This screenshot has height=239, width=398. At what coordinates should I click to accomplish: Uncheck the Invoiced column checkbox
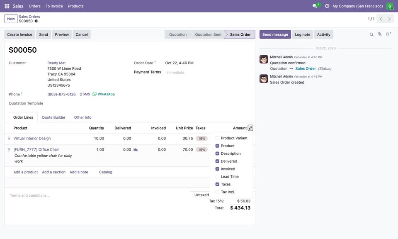pyautogui.click(x=217, y=169)
